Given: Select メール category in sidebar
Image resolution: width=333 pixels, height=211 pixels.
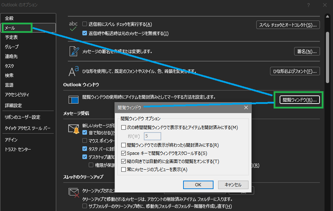Looking at the screenshot, I should (x=28, y=28).
